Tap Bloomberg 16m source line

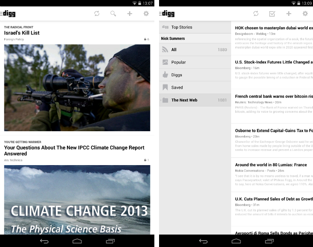[x=247, y=68]
